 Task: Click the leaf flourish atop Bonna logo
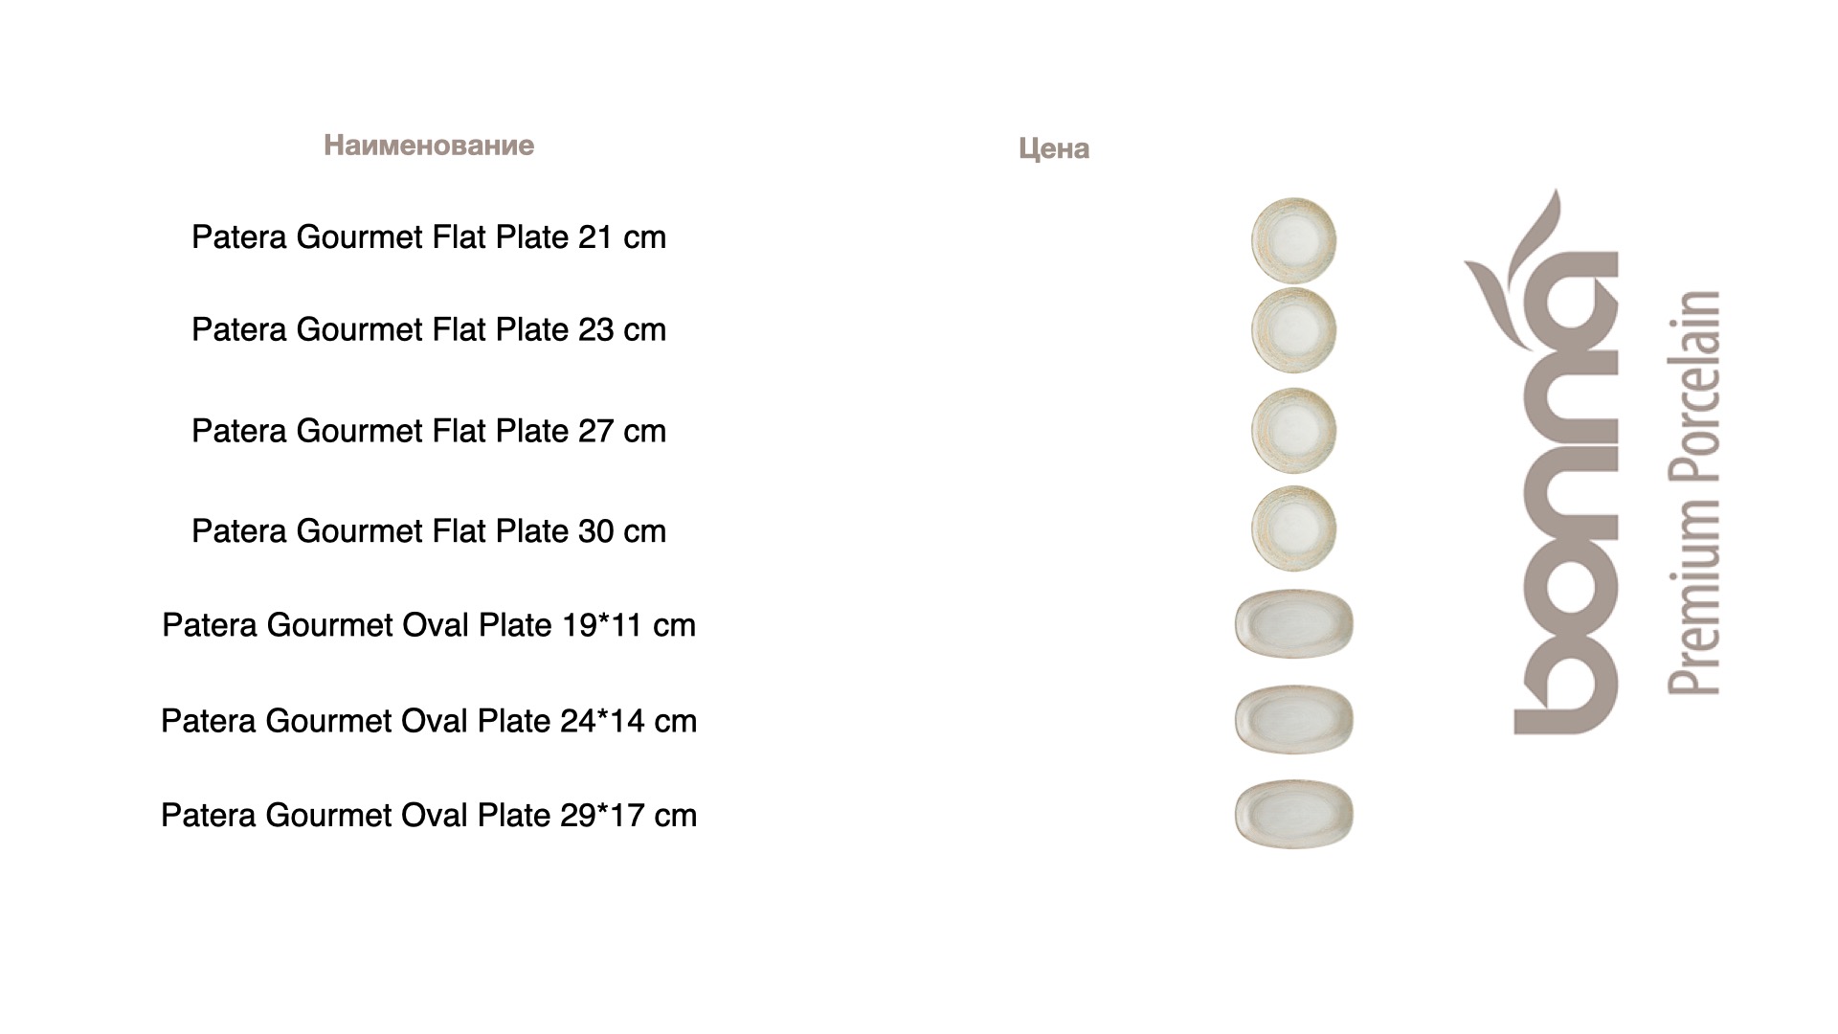pos(1514,254)
